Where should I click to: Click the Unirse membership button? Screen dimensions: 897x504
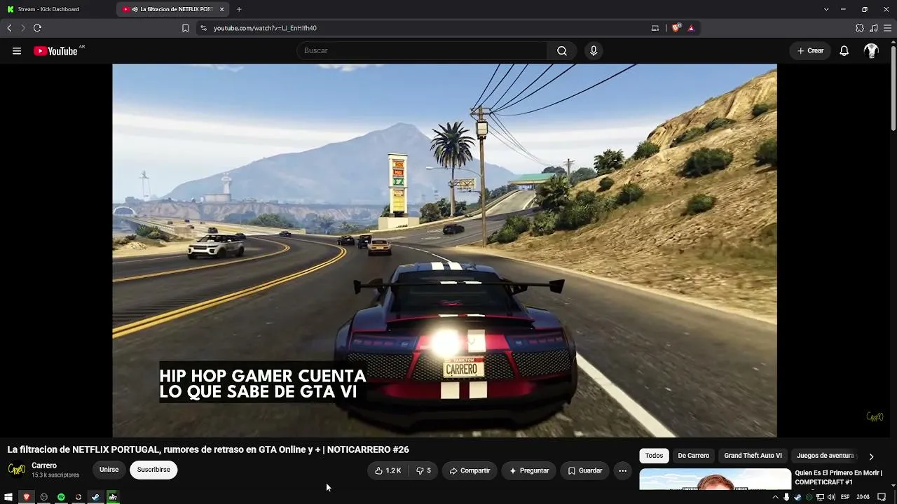tap(109, 470)
